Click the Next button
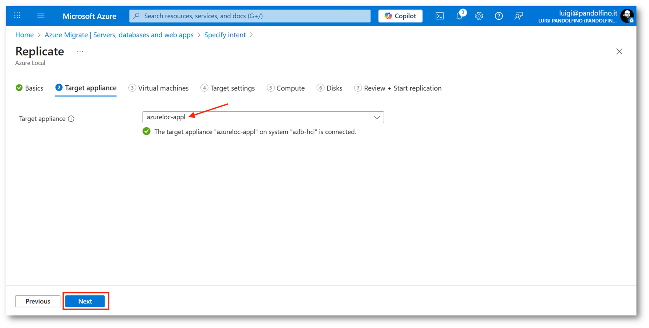The height and width of the screenshot is (328, 649). pyautogui.click(x=85, y=301)
